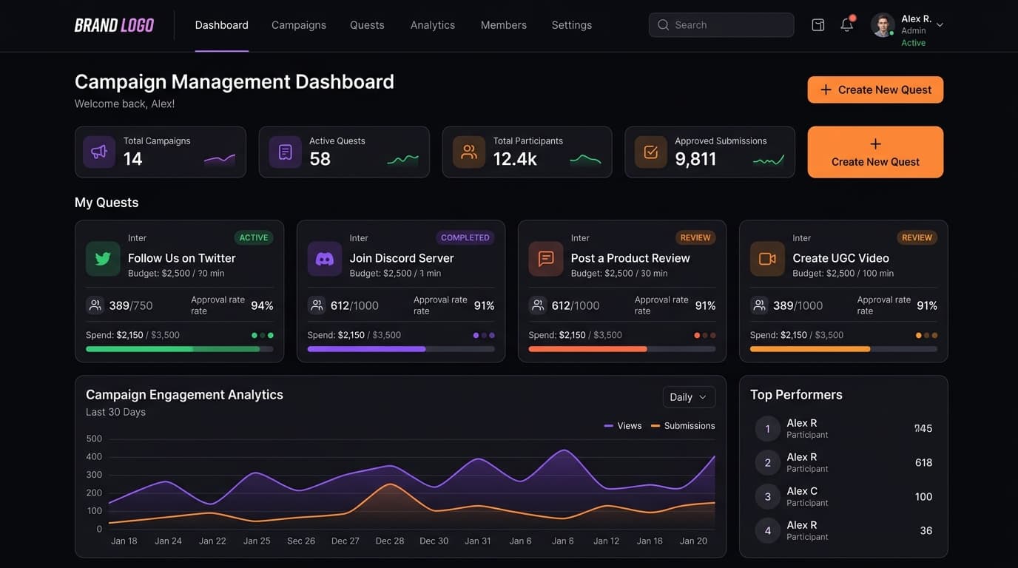Click participants icon on Create UGC Video card
The width and height of the screenshot is (1018, 568).
click(759, 305)
